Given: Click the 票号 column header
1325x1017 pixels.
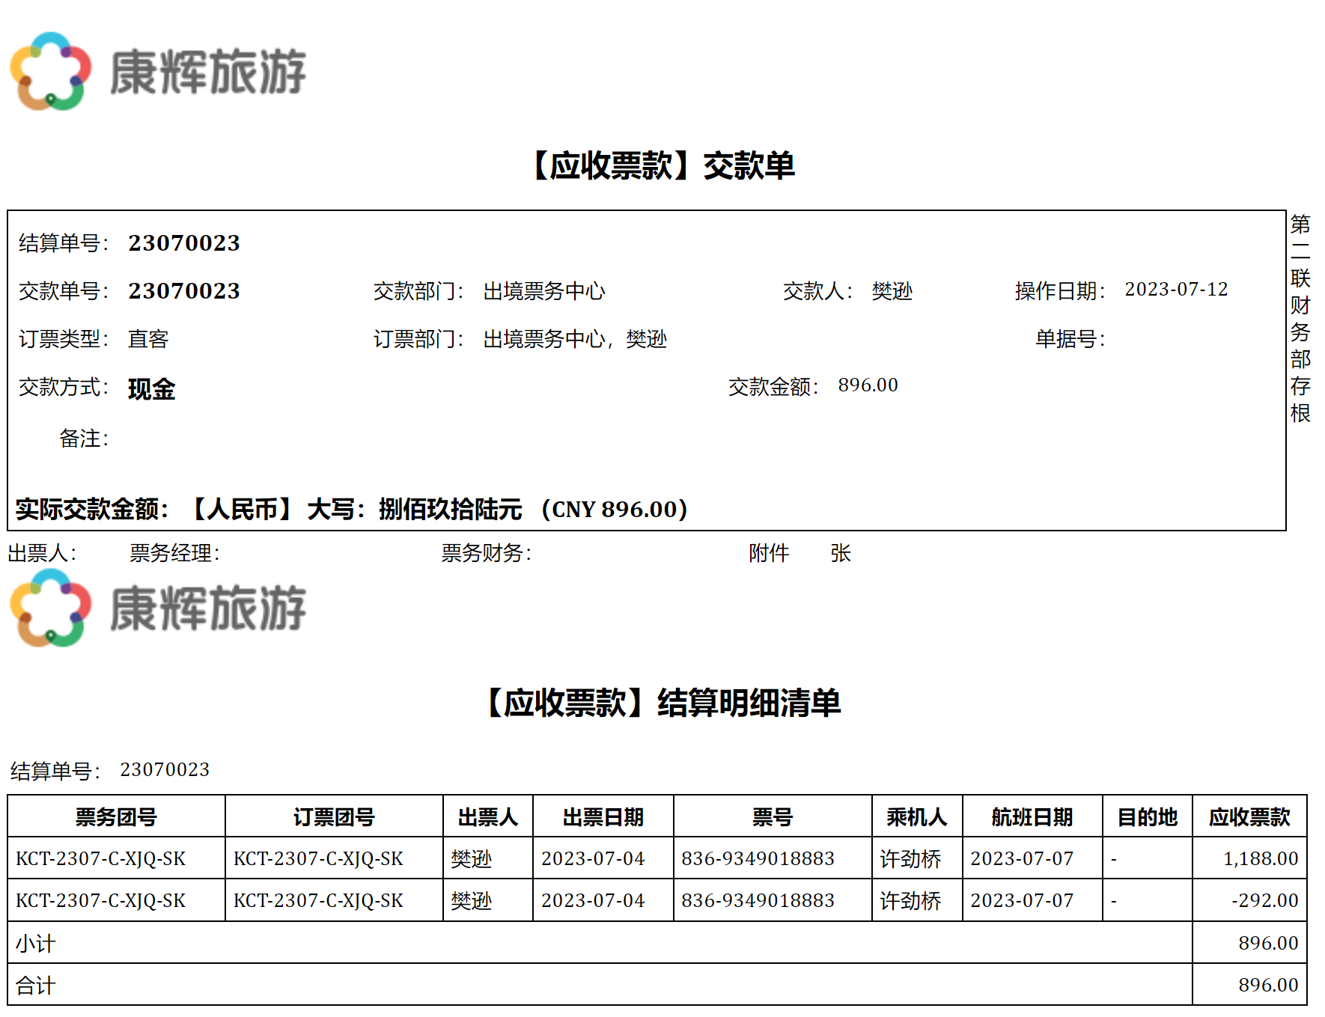Looking at the screenshot, I should [x=772, y=816].
